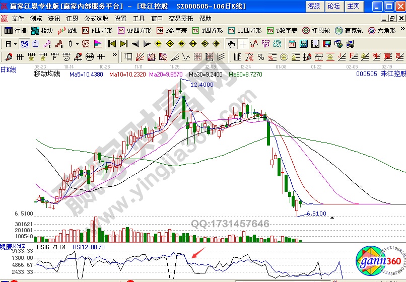406x282 pixels.
Task: Toggle the hand pan tool
Action: click(231, 44)
